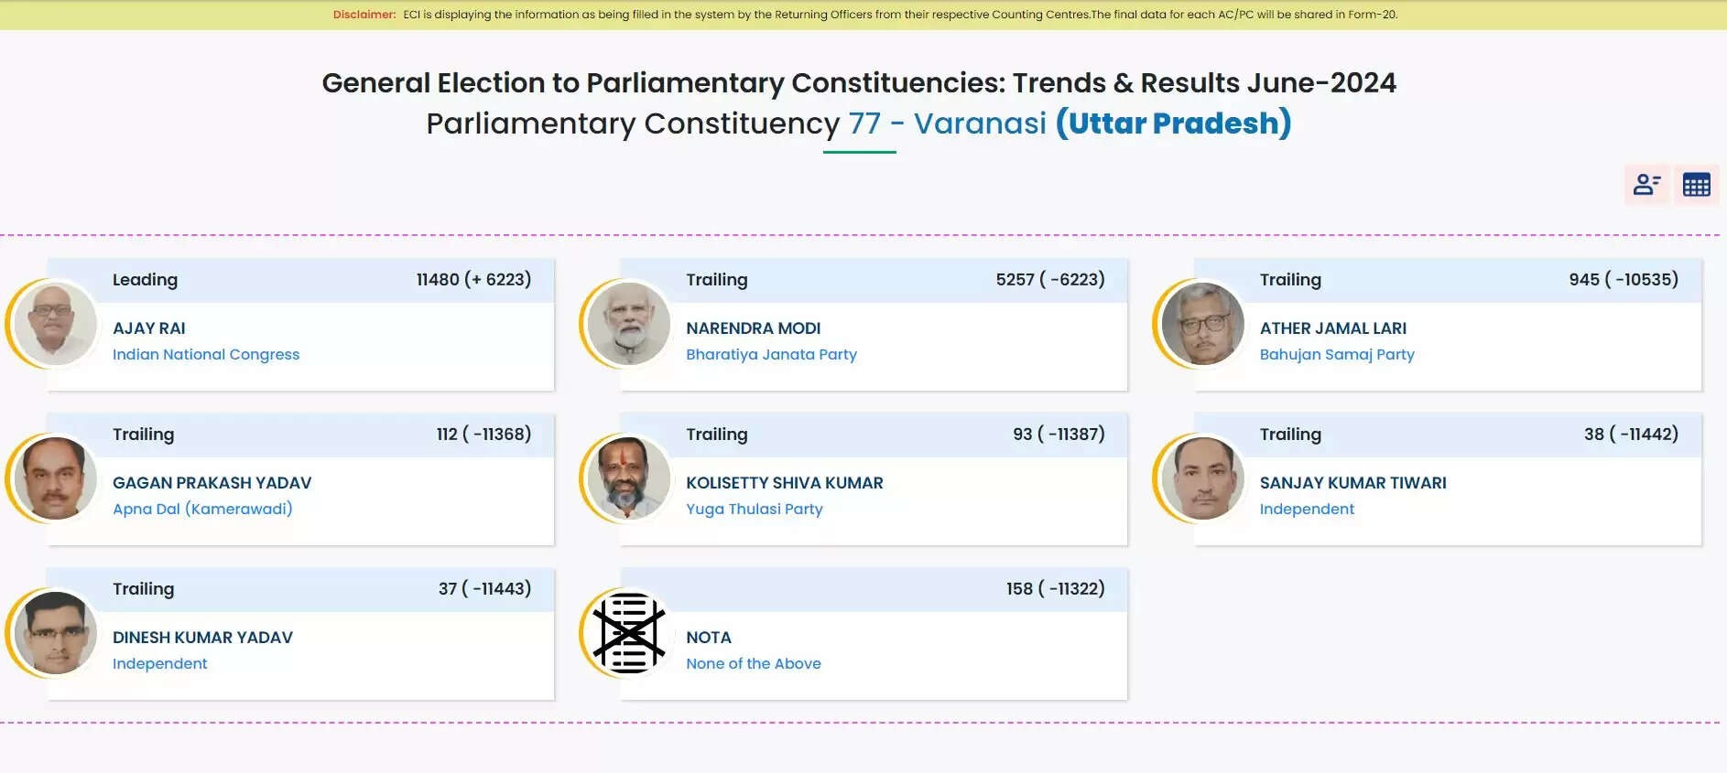Screen dimensions: 1727x773
Task: Click the Leading 11480 vote count header
Action: coord(473,280)
